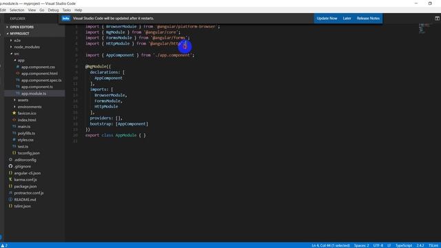Open the Debug menu

click(53, 10)
